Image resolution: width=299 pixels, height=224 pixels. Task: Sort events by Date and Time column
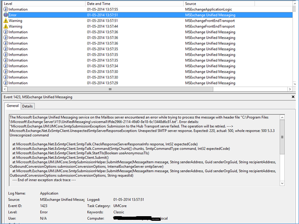(135, 4)
